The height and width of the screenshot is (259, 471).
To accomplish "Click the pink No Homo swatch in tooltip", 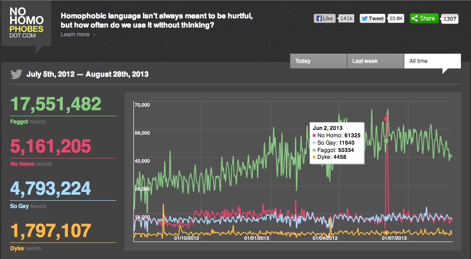I will (x=314, y=135).
